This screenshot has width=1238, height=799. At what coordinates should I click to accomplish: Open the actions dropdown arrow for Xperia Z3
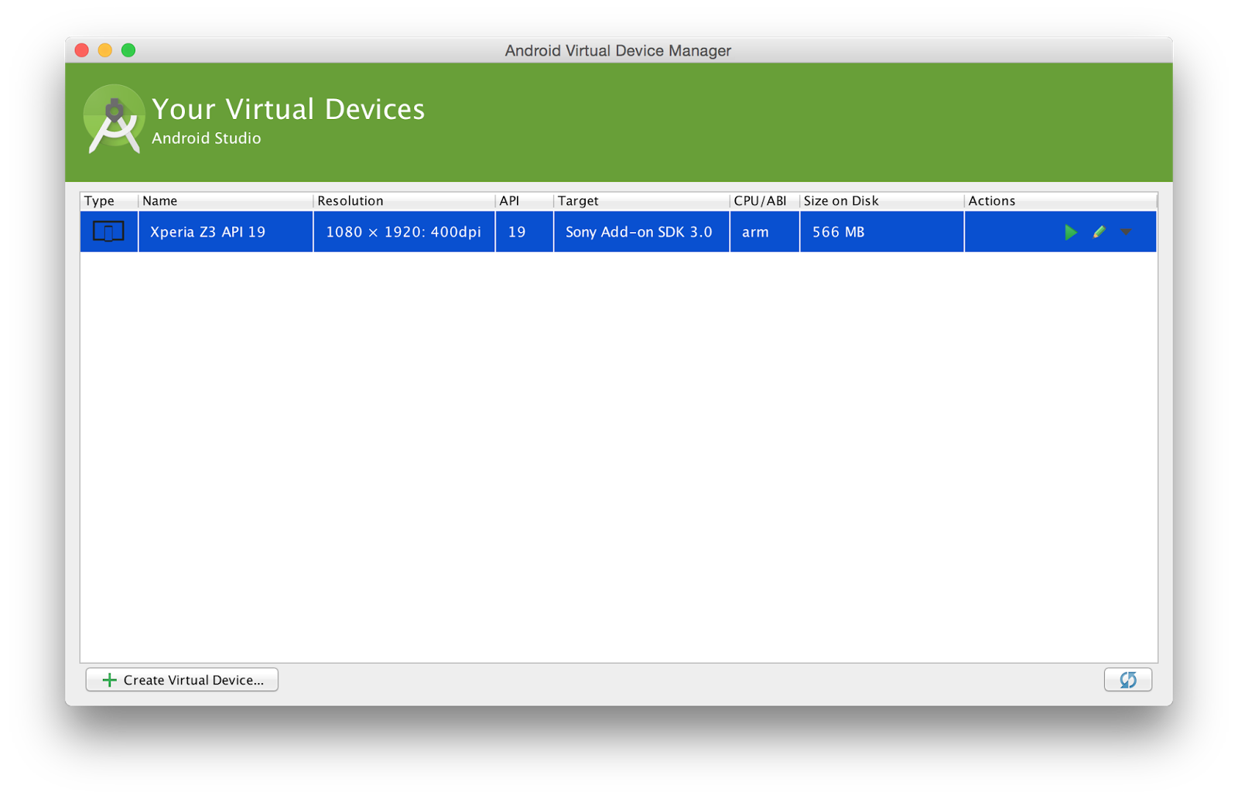click(x=1126, y=232)
